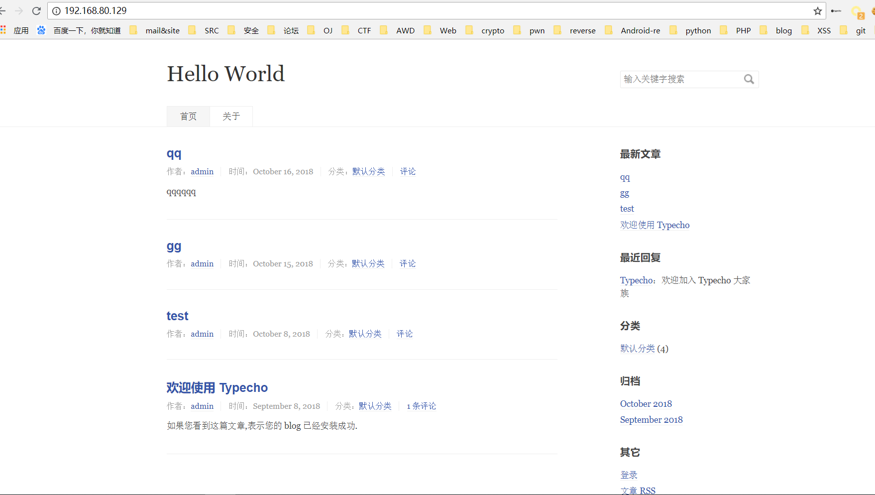
Task: Open the '欢迎使用 Typecho' post title
Action: click(217, 387)
